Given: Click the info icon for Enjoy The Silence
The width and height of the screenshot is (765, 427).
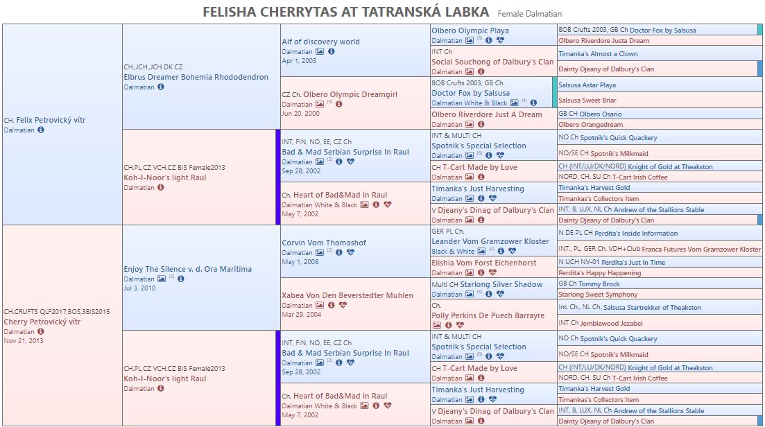Looking at the screenshot, I should pos(181,279).
